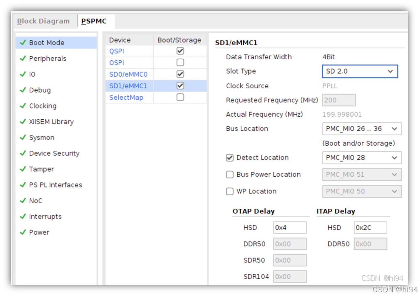The width and height of the screenshot is (419, 296).
Task: Click the OTAP Delay SDR50 field
Action: pyautogui.click(x=290, y=260)
